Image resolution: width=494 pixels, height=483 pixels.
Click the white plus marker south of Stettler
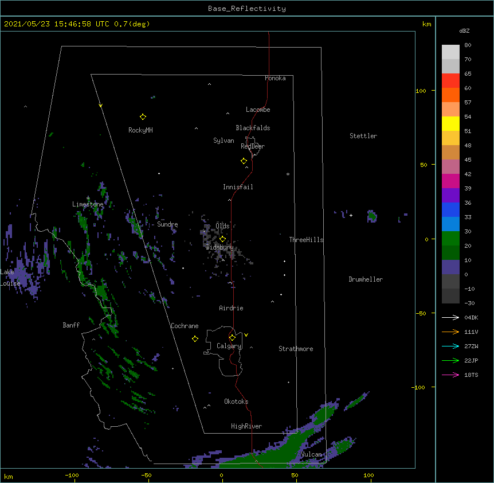[x=351, y=215]
